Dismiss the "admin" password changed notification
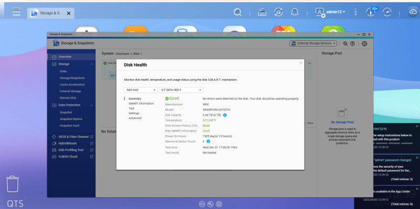Viewport: 420px width, 209px height. [417, 158]
